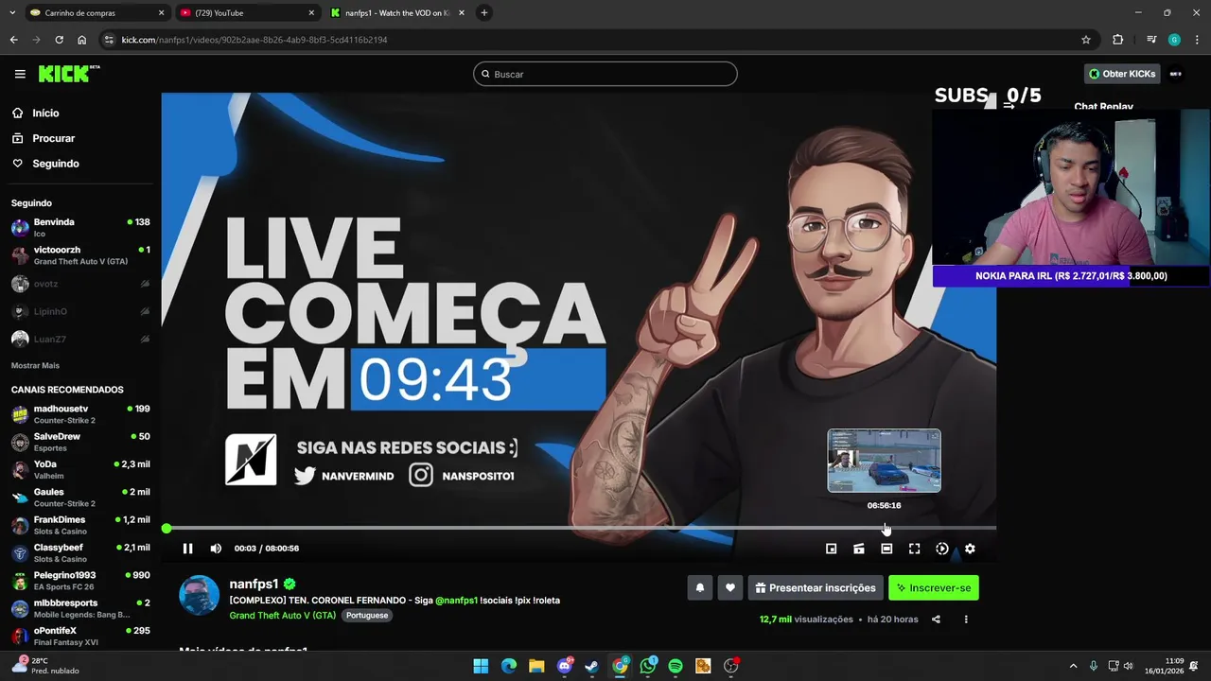Open the nanfps1 channel avatar
Screen dimensions: 1211x681
[x=200, y=595]
